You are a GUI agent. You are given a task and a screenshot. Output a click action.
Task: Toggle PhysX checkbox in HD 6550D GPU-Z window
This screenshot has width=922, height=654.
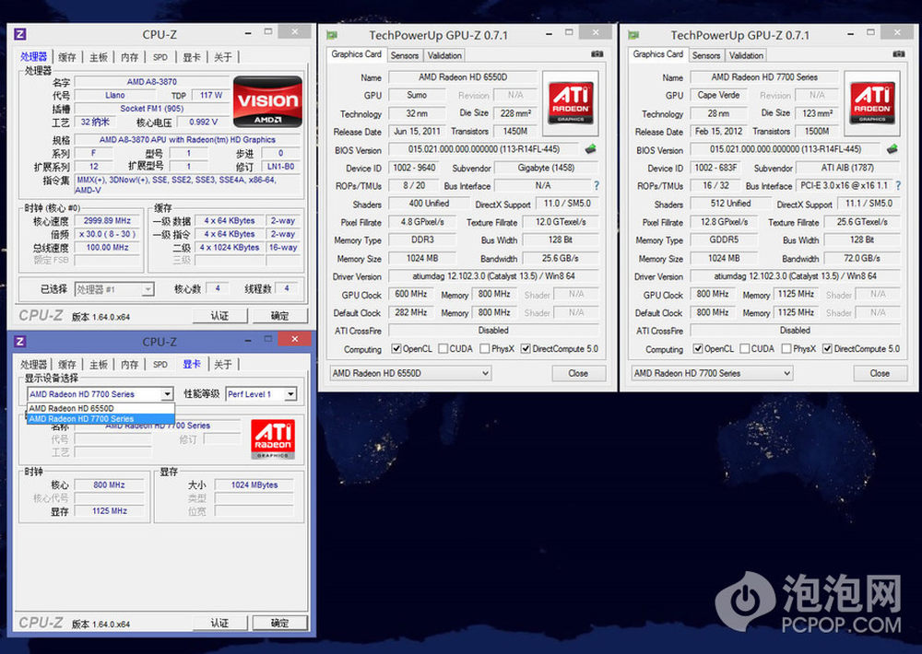[485, 348]
